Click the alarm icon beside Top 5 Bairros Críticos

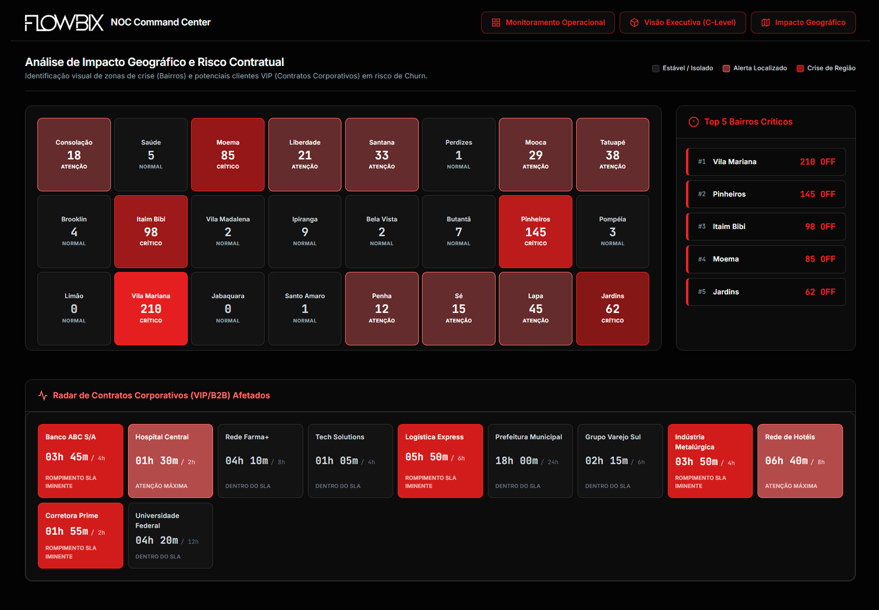tap(694, 122)
